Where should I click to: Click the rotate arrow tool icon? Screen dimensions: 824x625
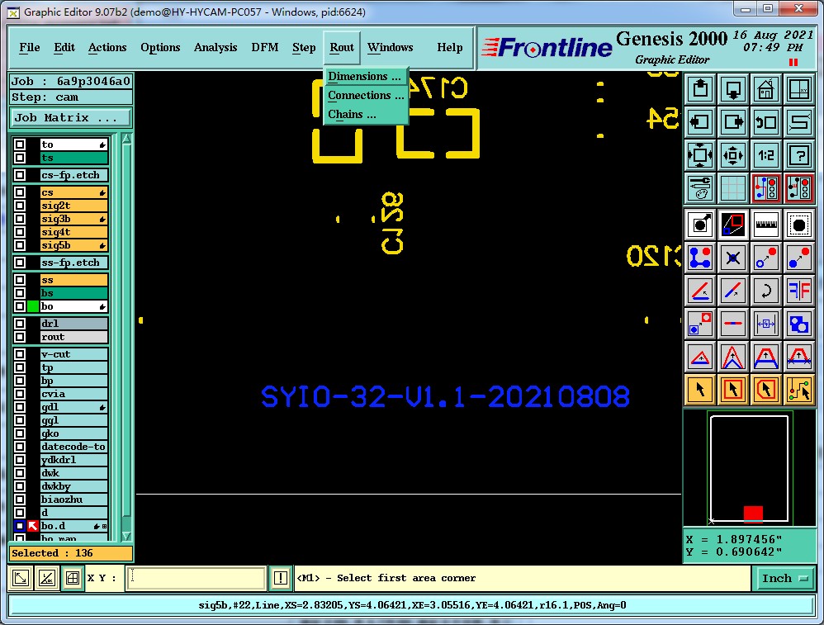point(766,290)
